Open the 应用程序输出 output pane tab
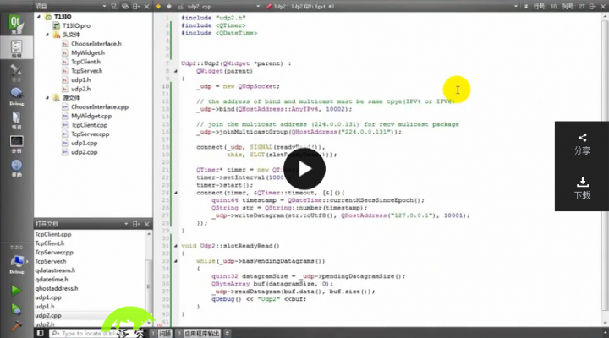 click(x=207, y=333)
